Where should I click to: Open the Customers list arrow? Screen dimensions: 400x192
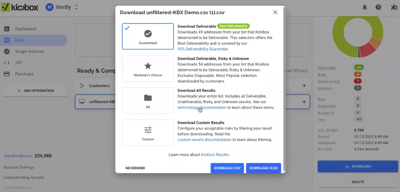[x=304, y=85]
